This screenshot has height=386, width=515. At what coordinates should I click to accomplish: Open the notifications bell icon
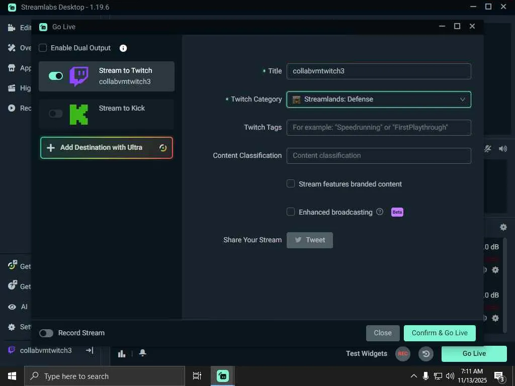pyautogui.click(x=142, y=353)
